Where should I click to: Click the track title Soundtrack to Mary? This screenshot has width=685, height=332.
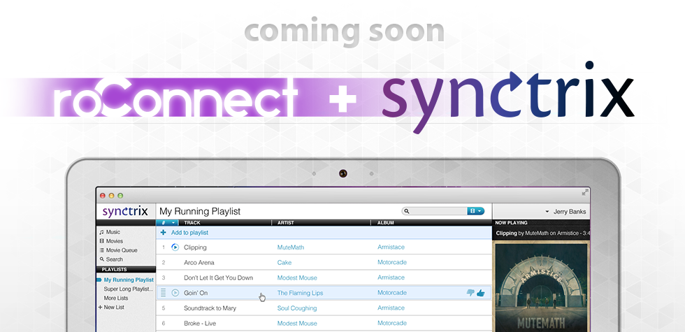click(x=210, y=308)
